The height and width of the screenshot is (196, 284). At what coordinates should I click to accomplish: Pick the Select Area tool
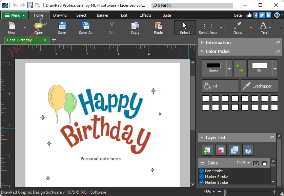208,28
